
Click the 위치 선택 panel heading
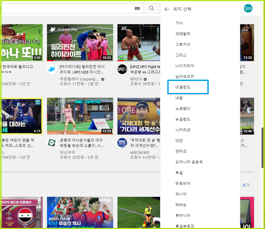coord(182,9)
